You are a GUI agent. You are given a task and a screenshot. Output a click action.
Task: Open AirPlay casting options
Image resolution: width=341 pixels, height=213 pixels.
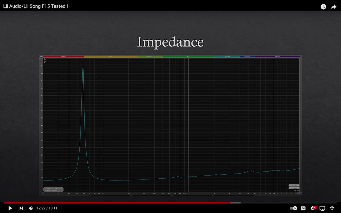[x=322, y=208]
